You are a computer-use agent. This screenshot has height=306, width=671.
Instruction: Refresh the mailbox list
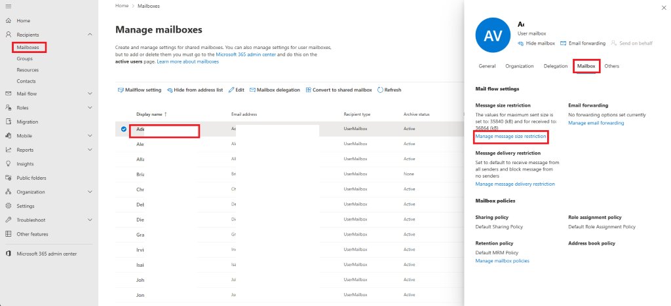[389, 90]
